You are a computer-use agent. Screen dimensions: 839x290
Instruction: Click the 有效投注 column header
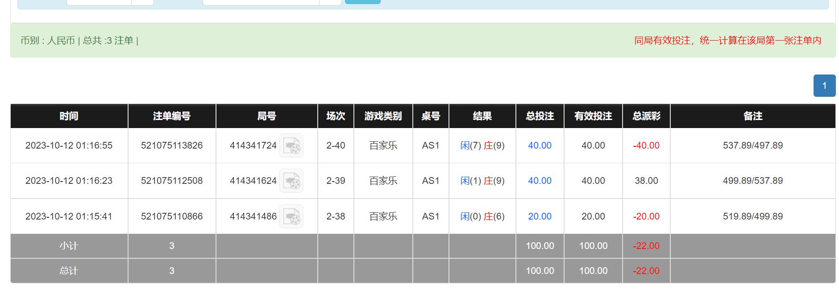[593, 116]
